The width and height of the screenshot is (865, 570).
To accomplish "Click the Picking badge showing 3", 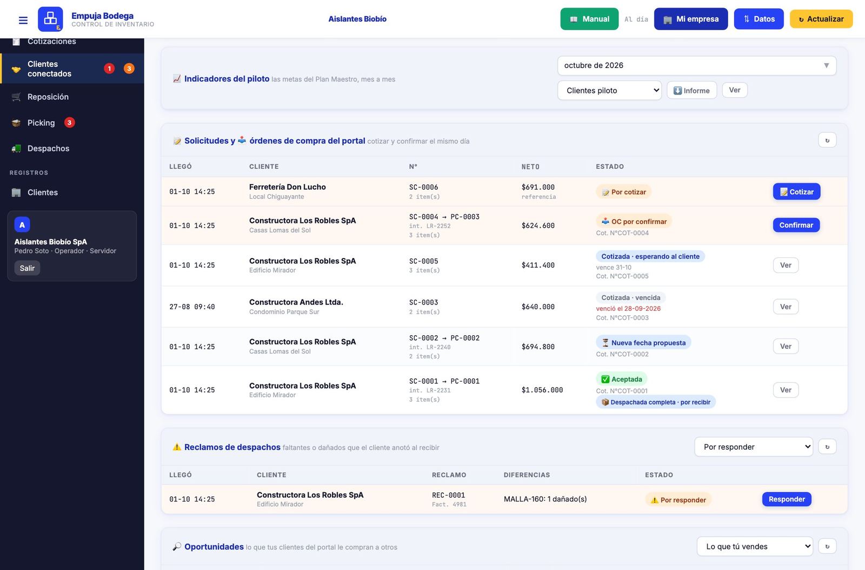I will coord(69,123).
